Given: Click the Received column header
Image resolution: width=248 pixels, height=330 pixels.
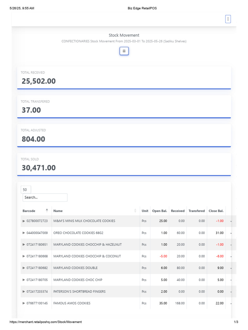Looking at the screenshot, I should (178, 211).
